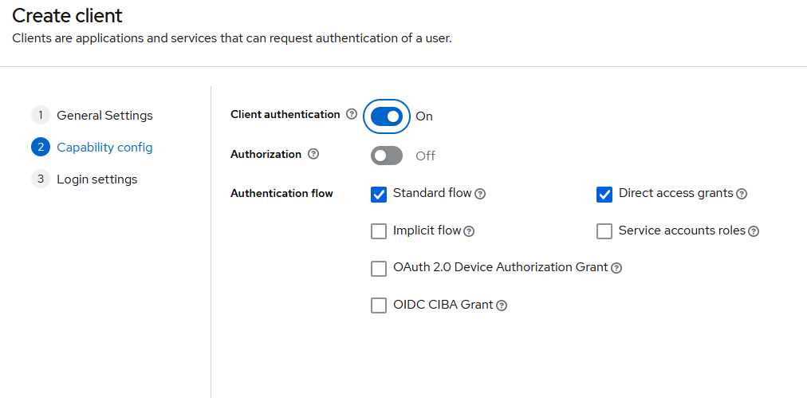The height and width of the screenshot is (398, 807).
Task: Enable the Authorization toggle
Action: 387,156
